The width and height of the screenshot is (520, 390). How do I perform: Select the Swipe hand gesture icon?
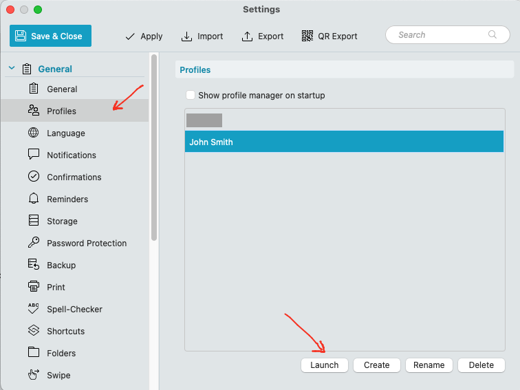coord(34,374)
